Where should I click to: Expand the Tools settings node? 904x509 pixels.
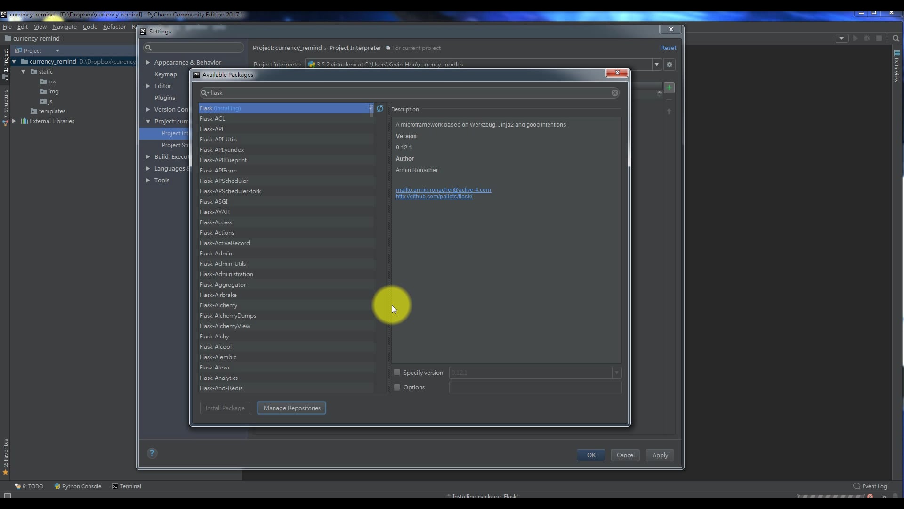[x=148, y=180]
